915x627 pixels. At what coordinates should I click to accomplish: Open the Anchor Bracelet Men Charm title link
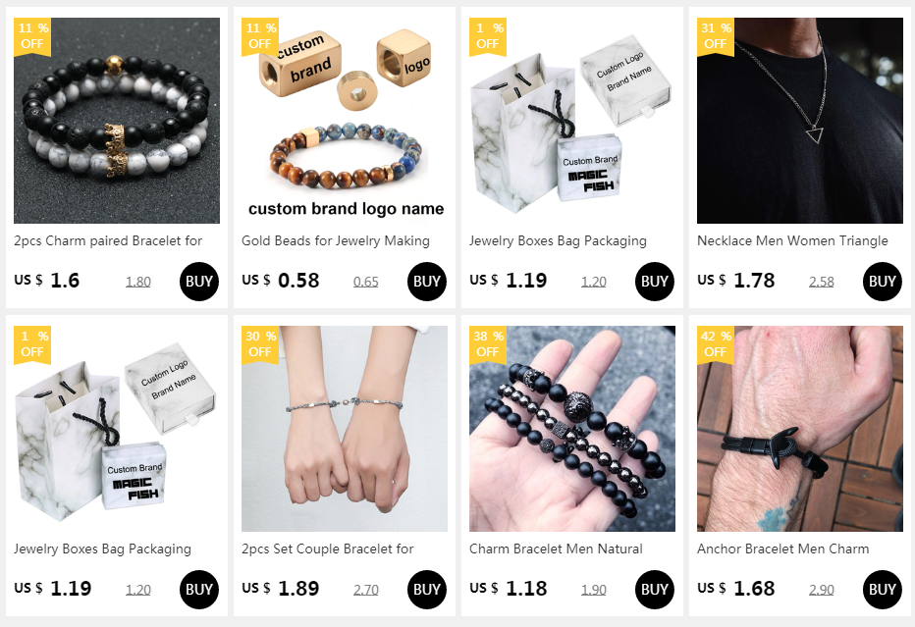point(783,549)
